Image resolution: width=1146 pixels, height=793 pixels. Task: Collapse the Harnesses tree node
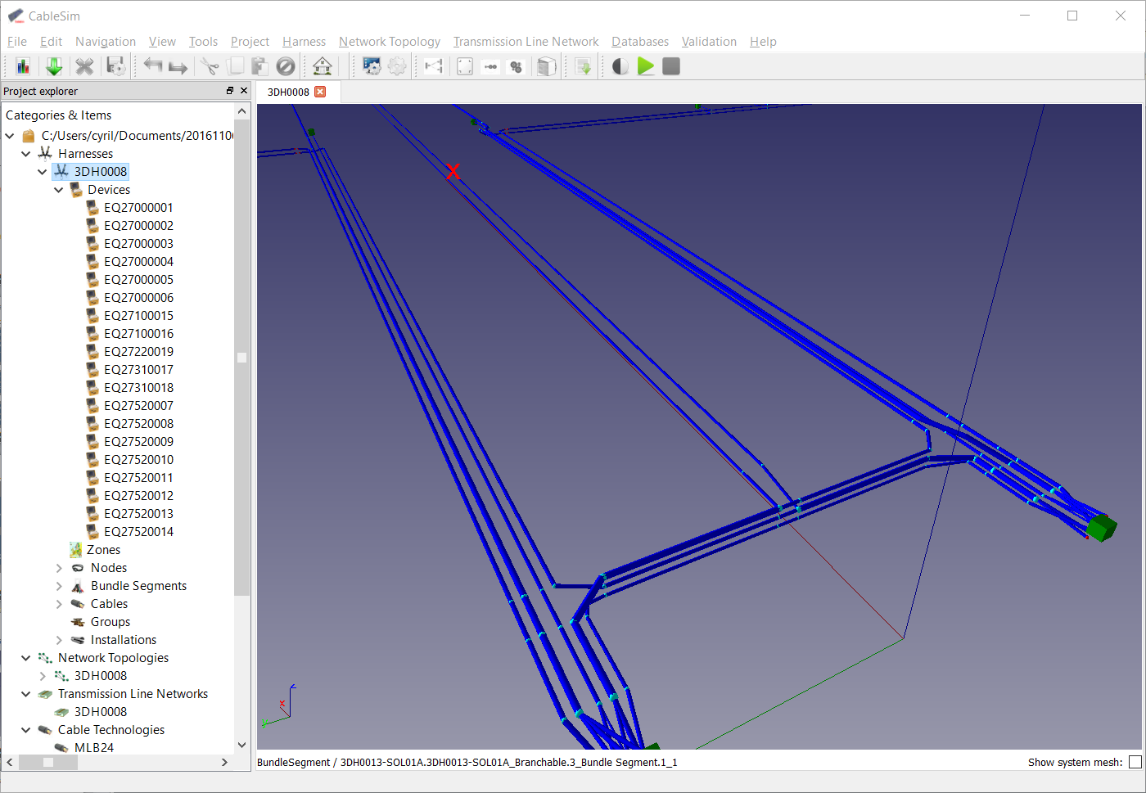point(26,154)
